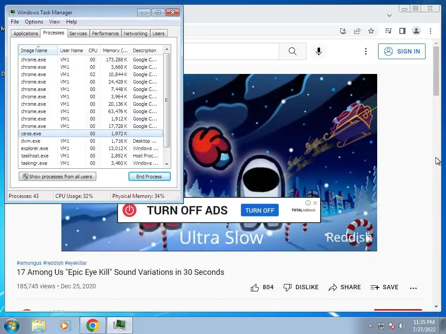Open YouTube settings three-dot menu
Viewport: 446px width, 334px height.
[x=366, y=51]
